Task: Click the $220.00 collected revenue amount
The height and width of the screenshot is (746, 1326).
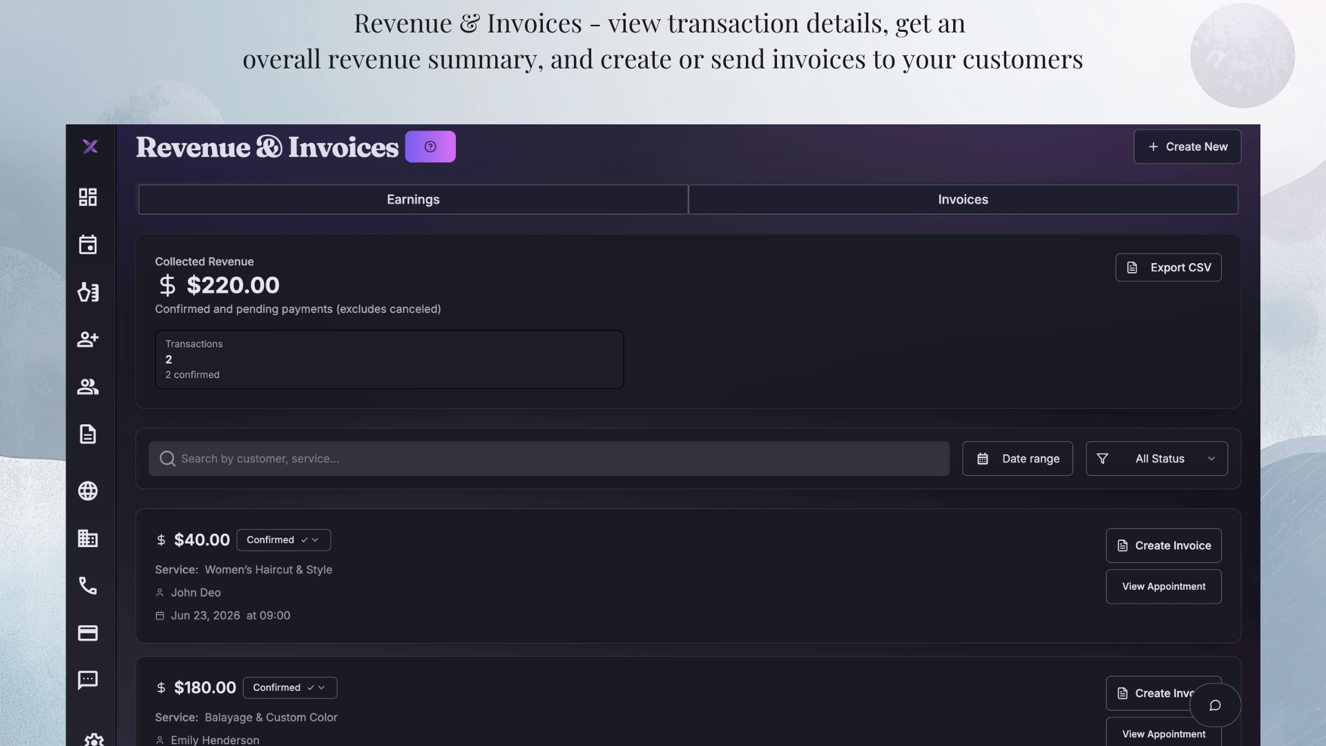Action: [x=233, y=285]
